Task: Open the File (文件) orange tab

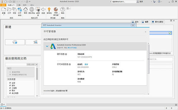Action: click(3, 5)
